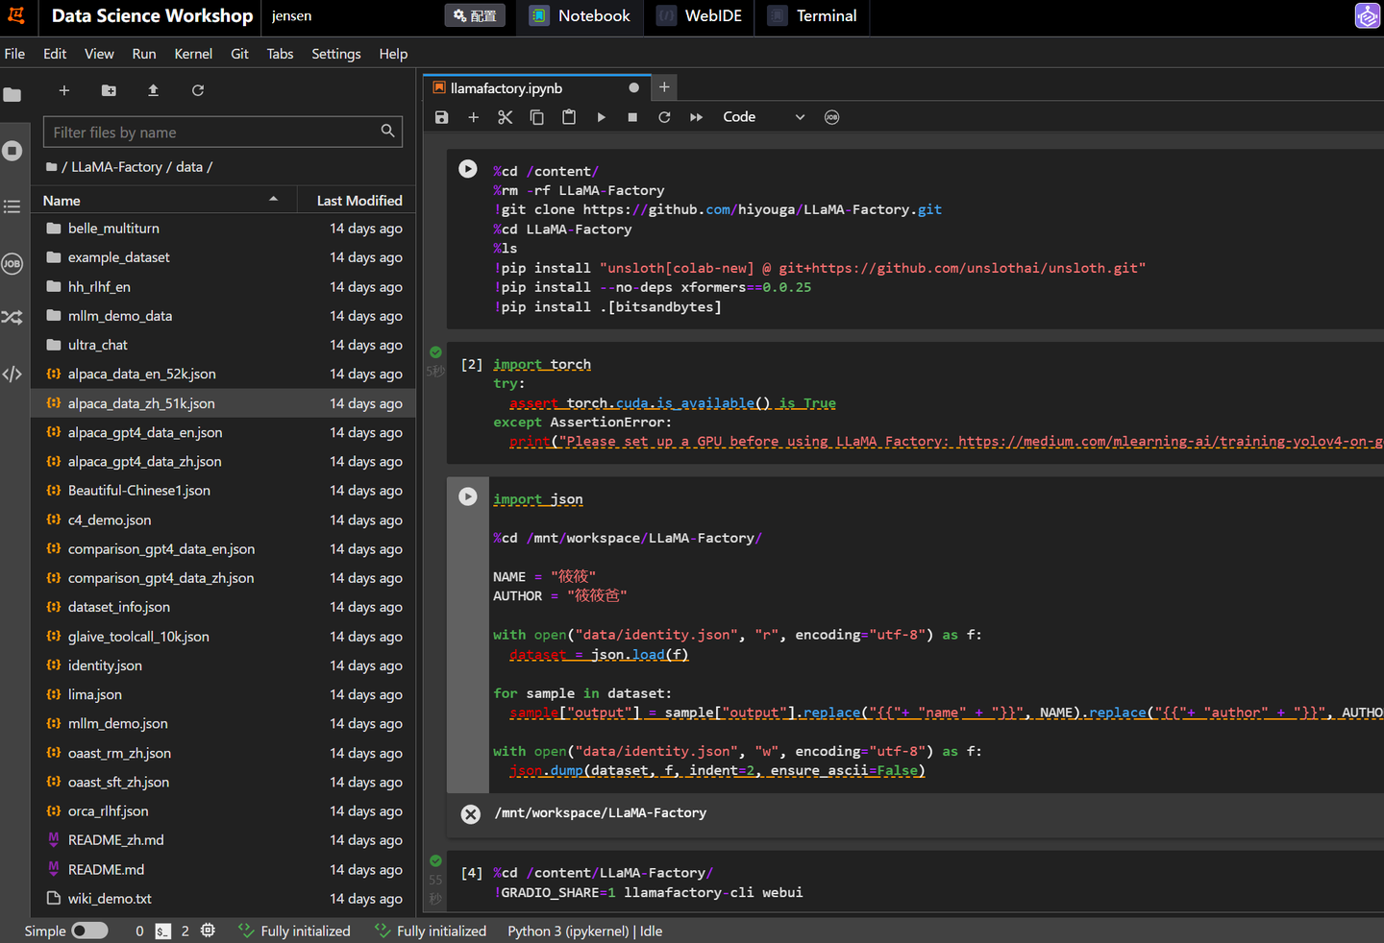Open the ultra_chat folder

pyautogui.click(x=97, y=345)
